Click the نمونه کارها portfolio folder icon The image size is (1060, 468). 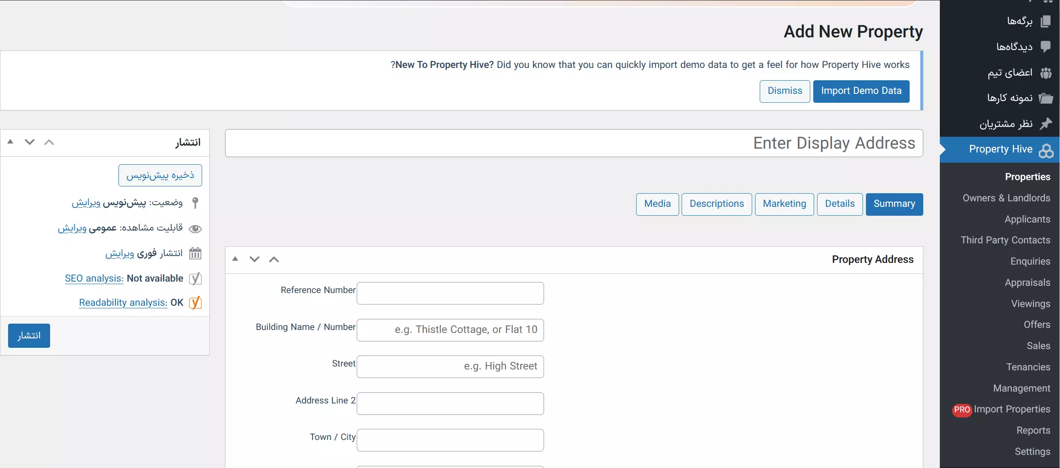[x=1046, y=99]
